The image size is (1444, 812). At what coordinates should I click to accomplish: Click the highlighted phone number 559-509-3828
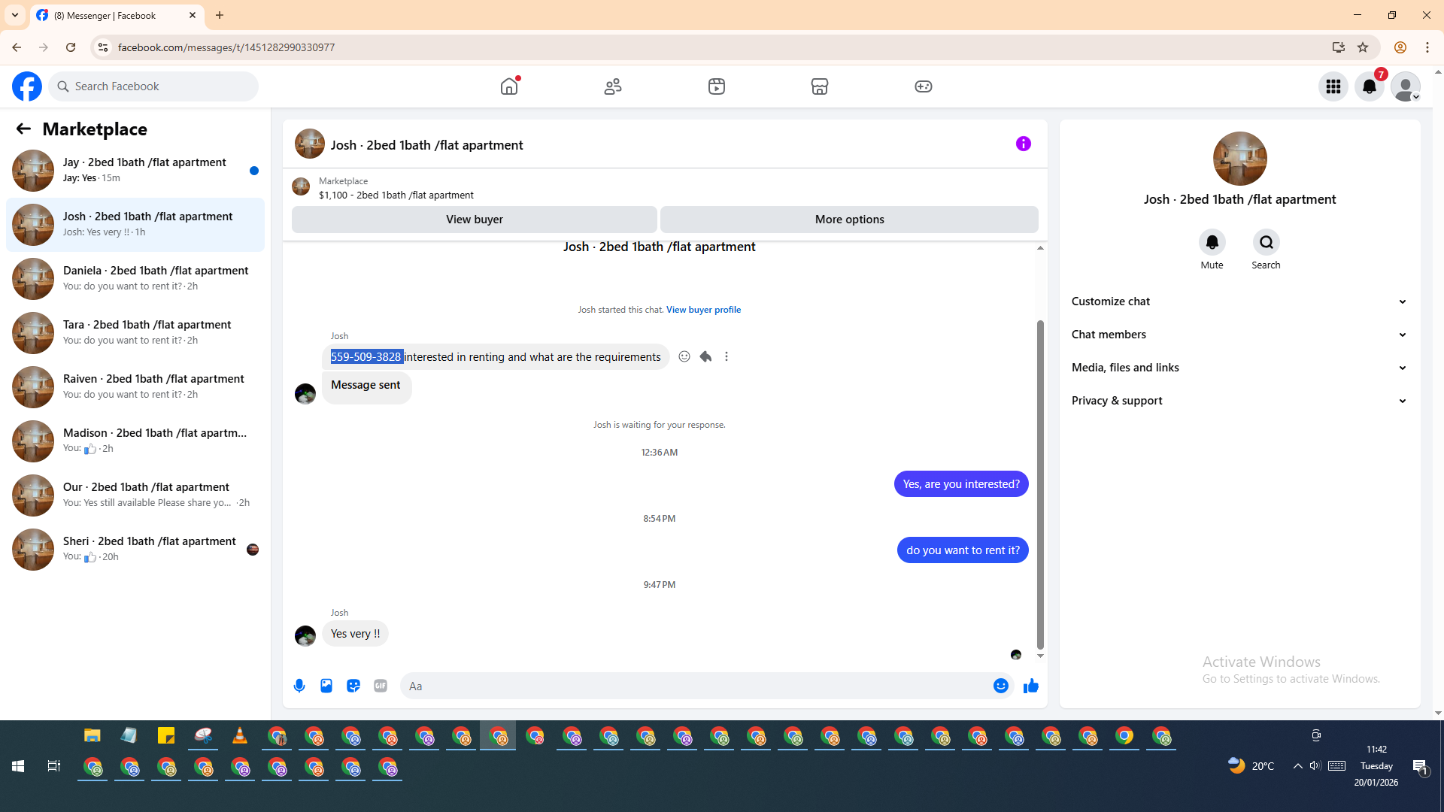(x=366, y=357)
